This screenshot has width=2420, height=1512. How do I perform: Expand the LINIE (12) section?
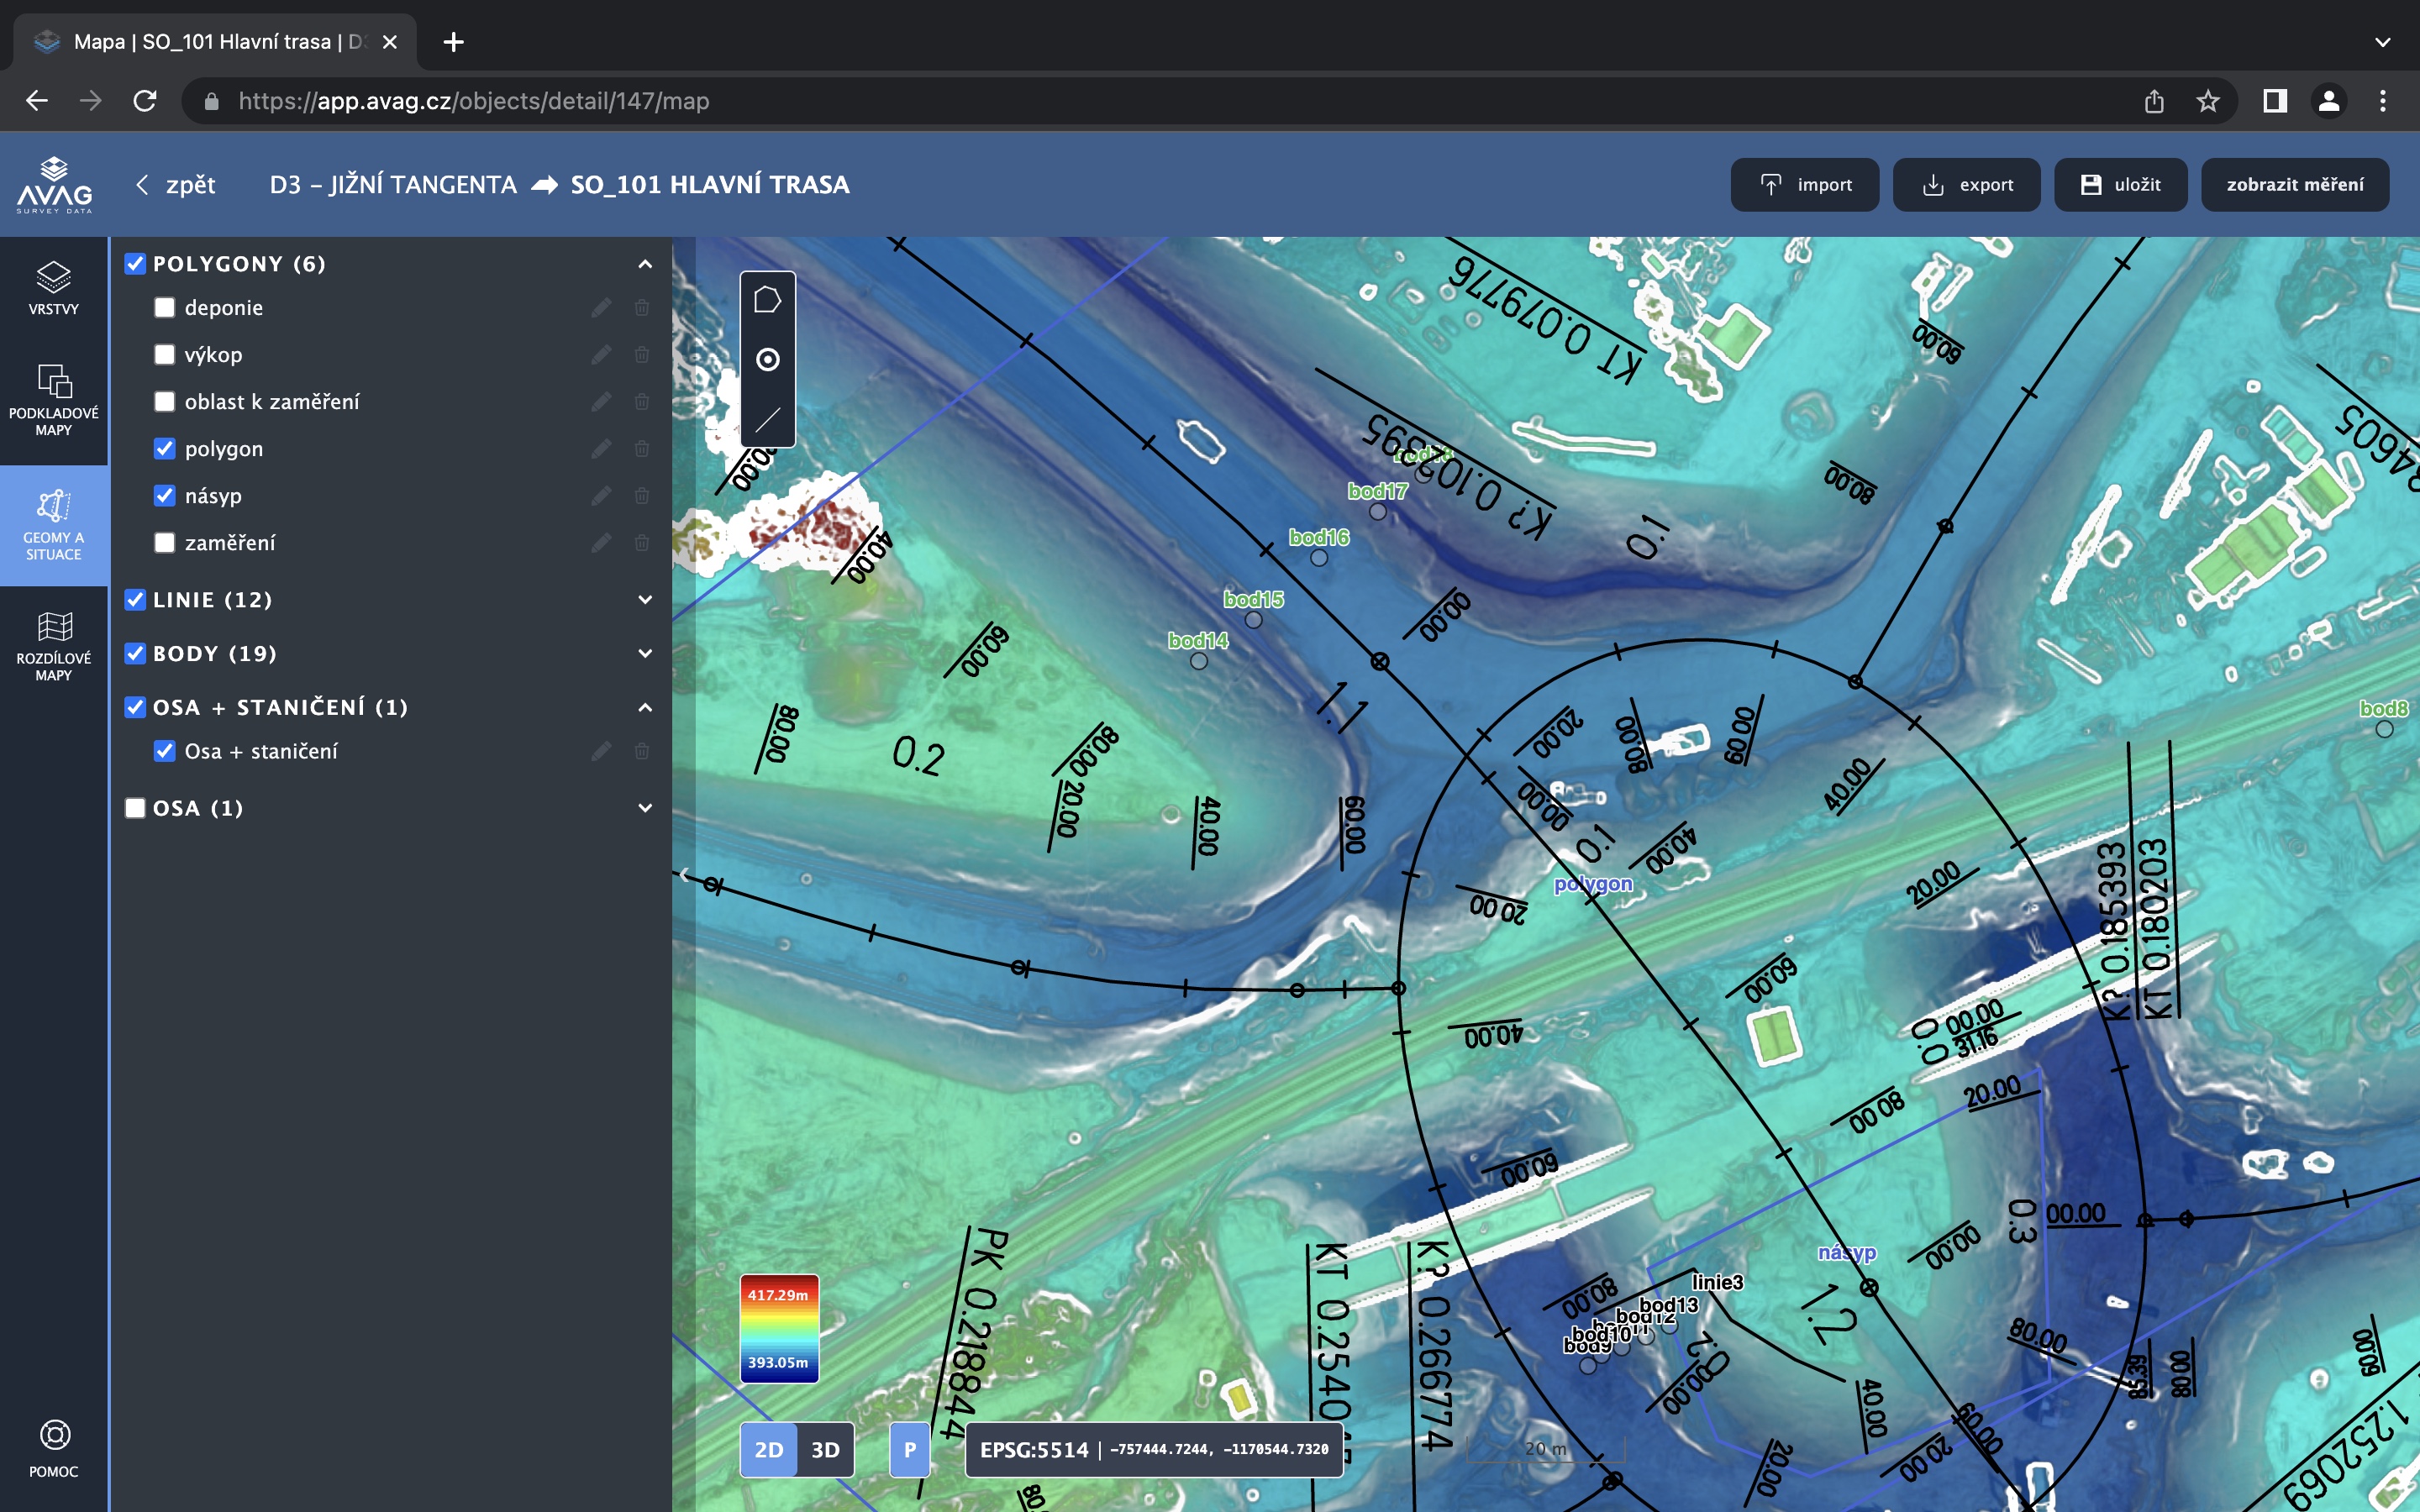coord(645,600)
